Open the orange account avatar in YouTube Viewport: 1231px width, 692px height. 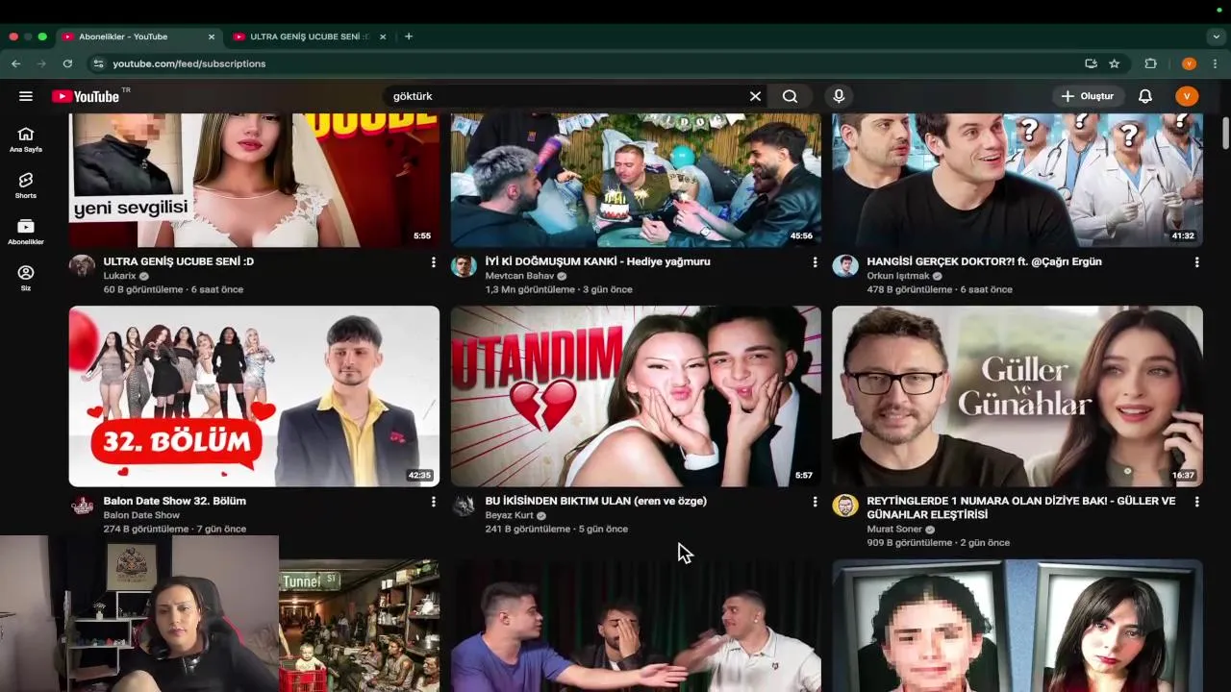coord(1187,96)
